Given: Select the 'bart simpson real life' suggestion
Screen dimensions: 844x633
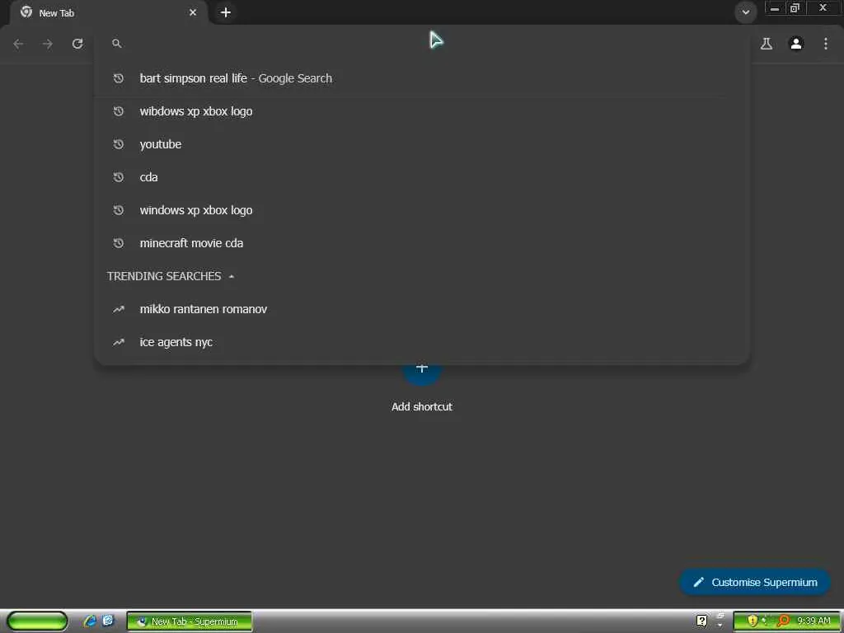Looking at the screenshot, I should click(x=422, y=78).
